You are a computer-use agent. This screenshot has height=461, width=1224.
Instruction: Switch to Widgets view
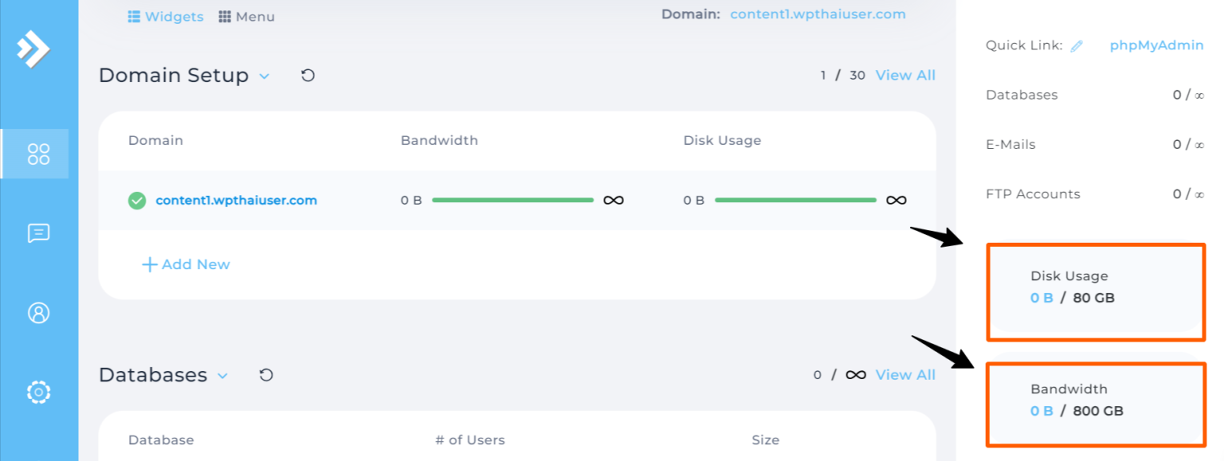(x=166, y=17)
